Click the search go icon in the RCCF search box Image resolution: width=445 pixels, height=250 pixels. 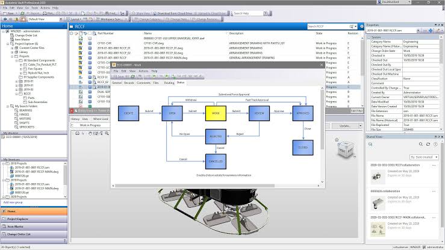352,27
